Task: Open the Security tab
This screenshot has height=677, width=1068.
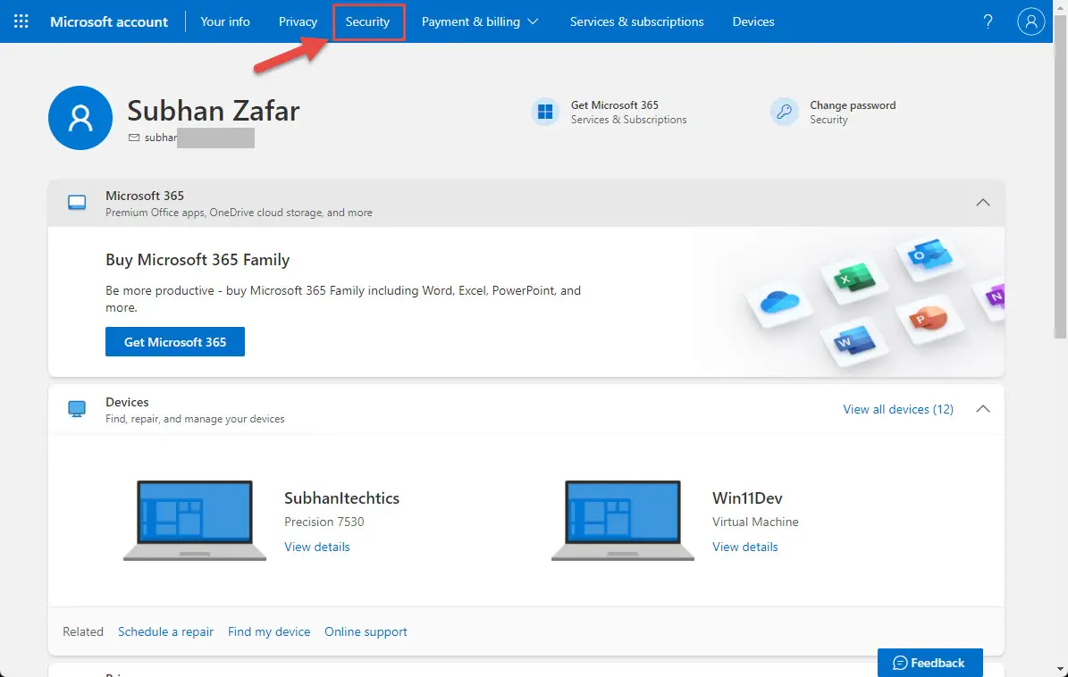Action: pos(368,21)
